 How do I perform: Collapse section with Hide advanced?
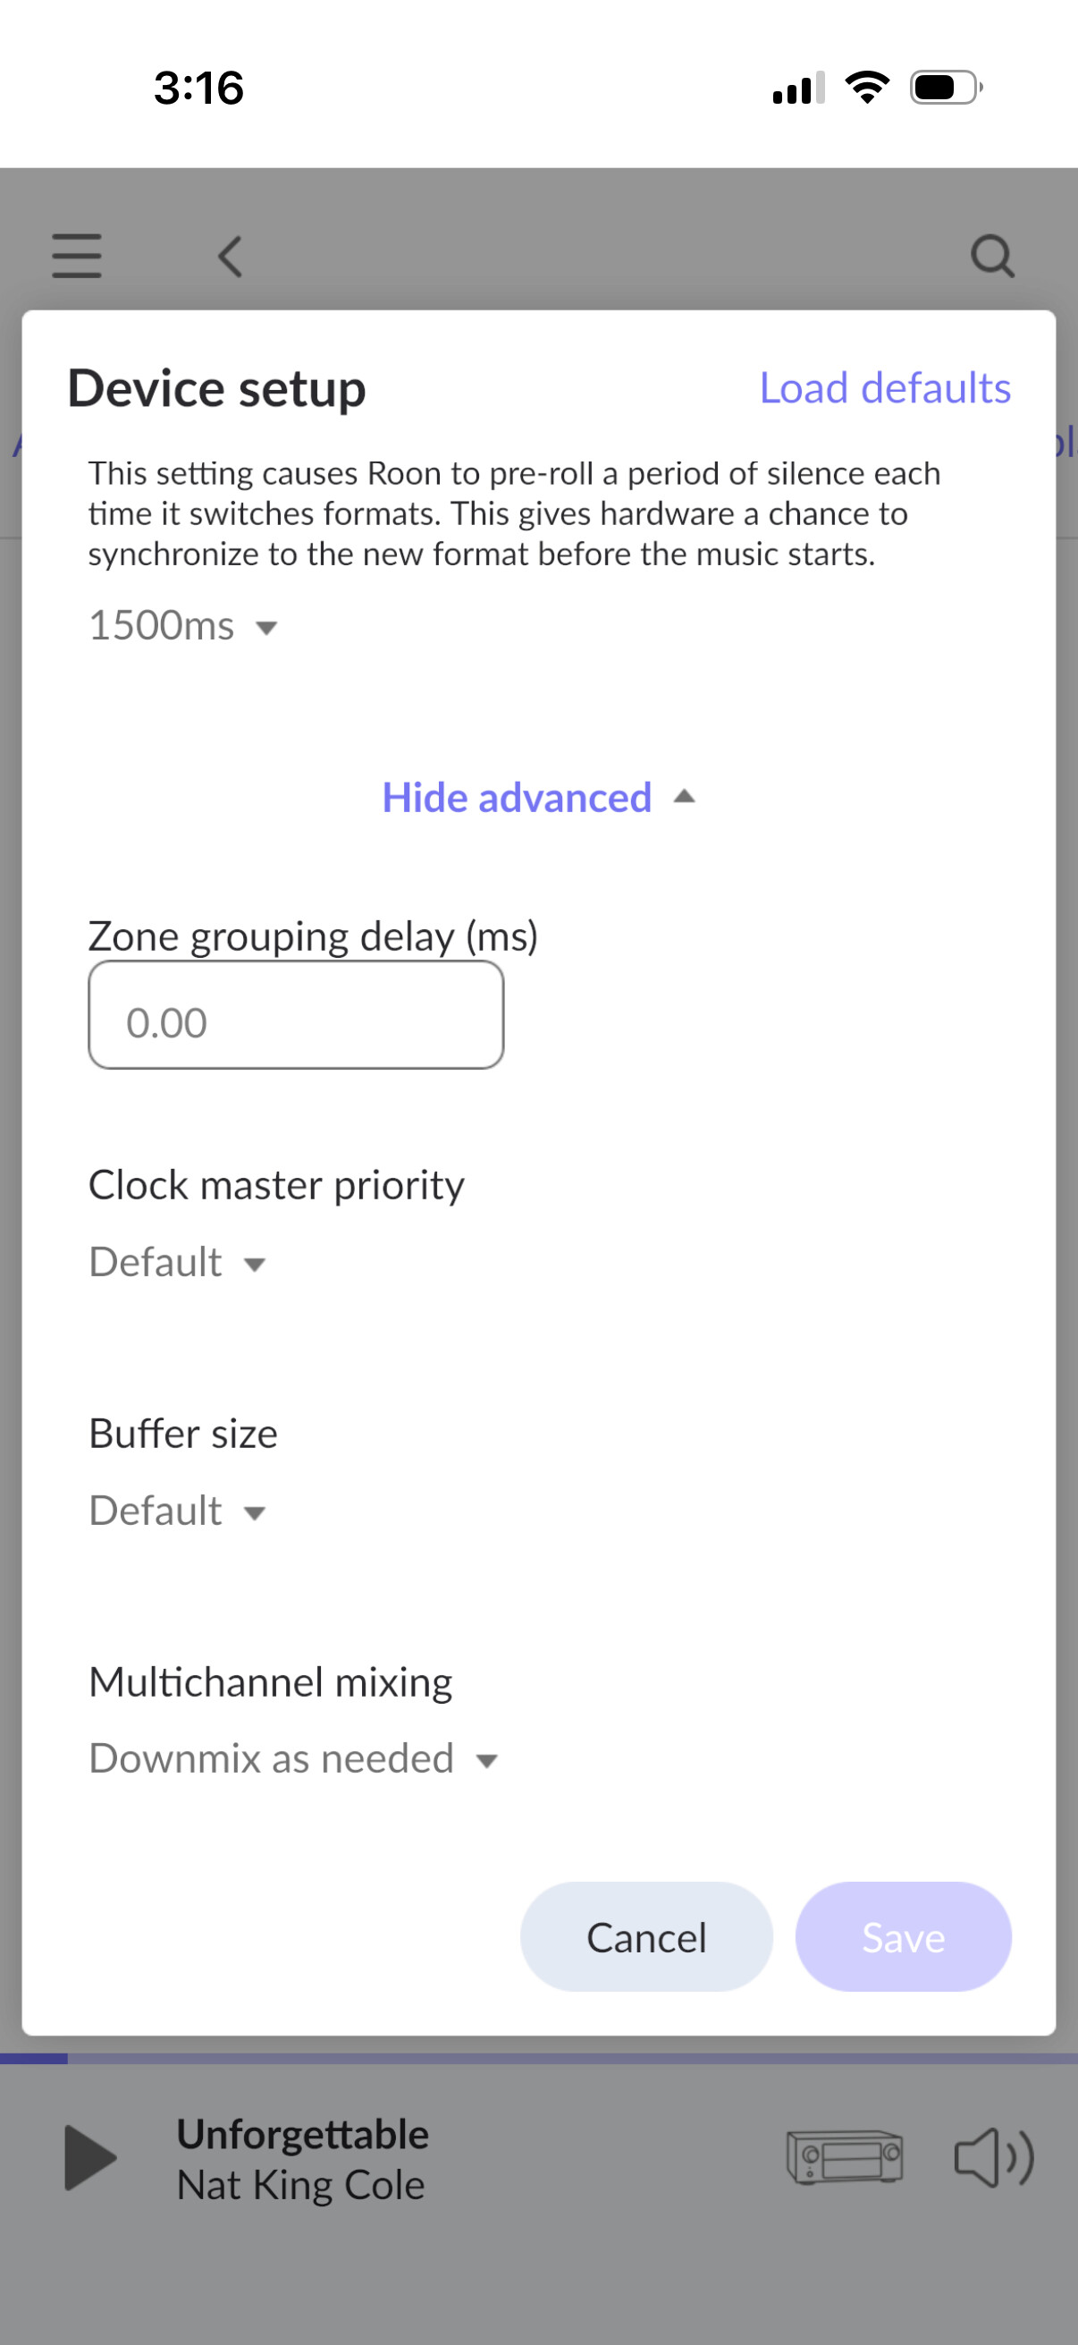point(538,798)
